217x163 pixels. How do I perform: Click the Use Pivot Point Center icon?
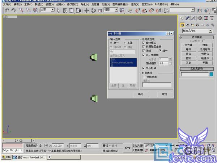(x=122, y=11)
